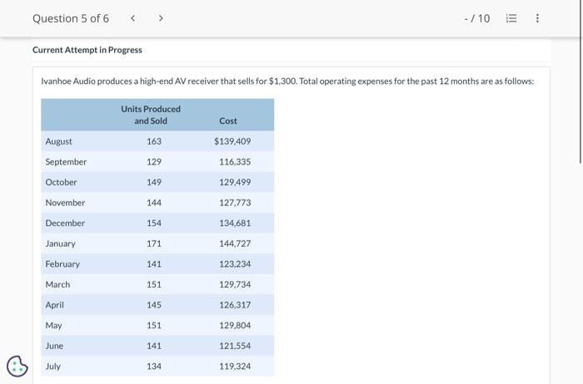Select the July row label
583x384 pixels.
point(52,367)
